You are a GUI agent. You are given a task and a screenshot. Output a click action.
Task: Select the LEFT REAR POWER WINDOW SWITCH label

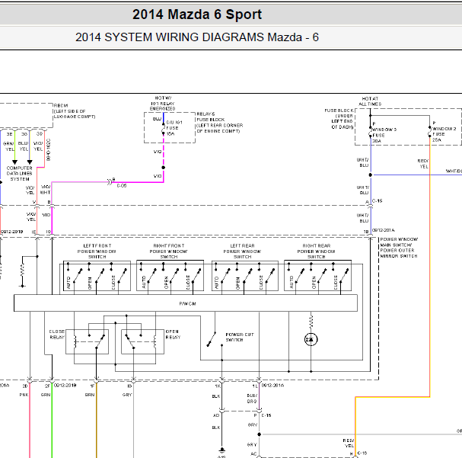coord(242,251)
